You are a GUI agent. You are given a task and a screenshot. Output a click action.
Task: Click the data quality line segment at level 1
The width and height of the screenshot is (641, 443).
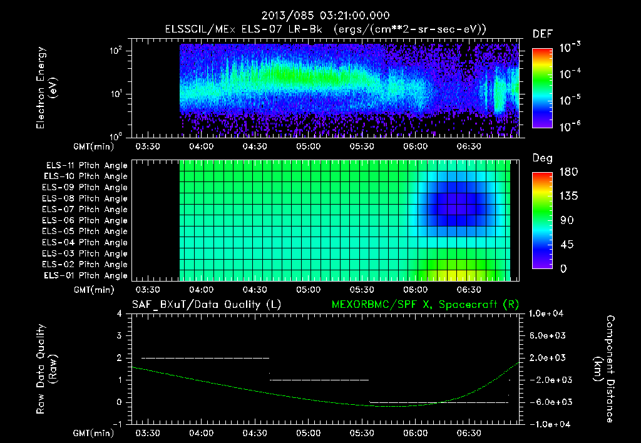[x=319, y=380]
